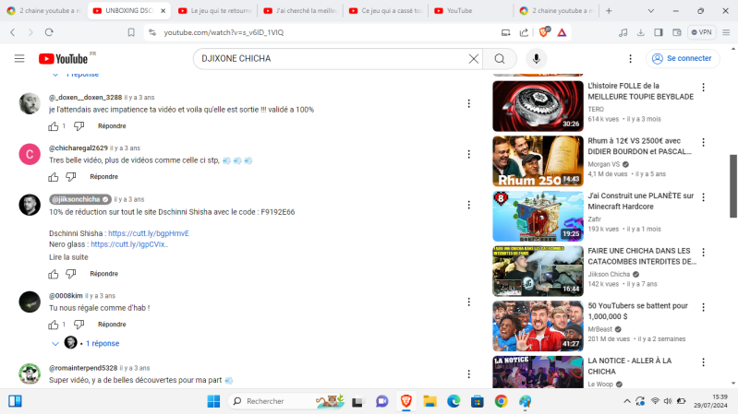The width and height of the screenshot is (738, 414).
Task: Open options menu for @jiiksonchicha comment
Action: click(x=469, y=205)
